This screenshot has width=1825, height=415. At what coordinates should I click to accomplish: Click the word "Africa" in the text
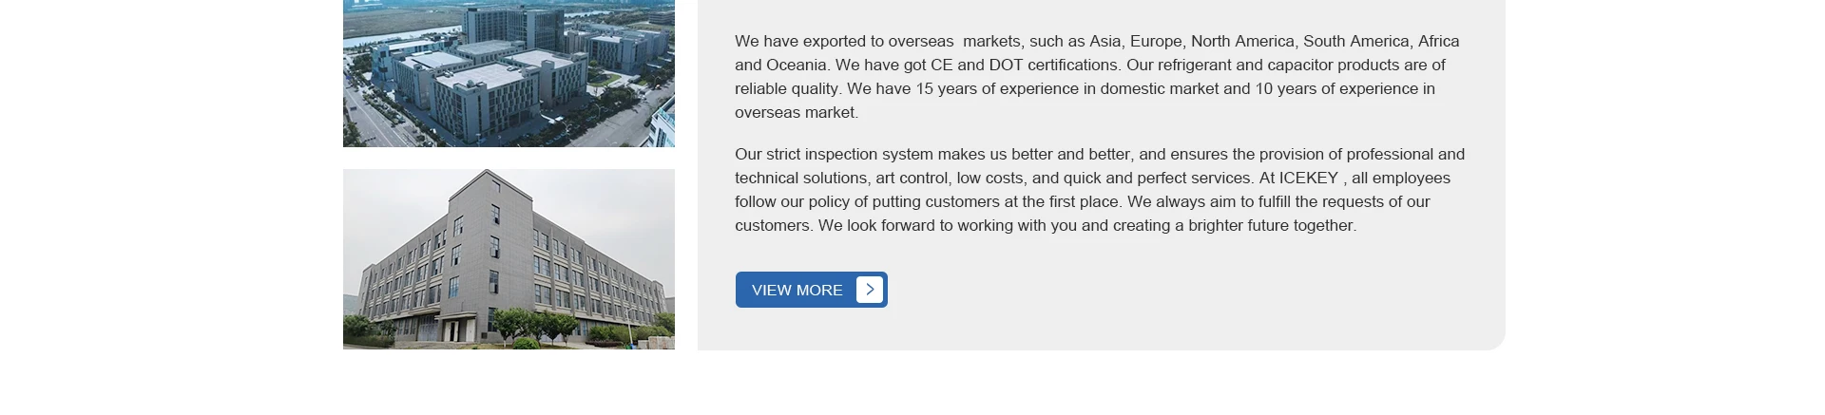click(x=1438, y=42)
